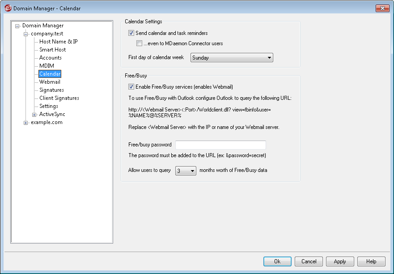Image resolution: width=394 pixels, height=274 pixels.
Task: Open the Smart Host settings page
Action: (52, 50)
